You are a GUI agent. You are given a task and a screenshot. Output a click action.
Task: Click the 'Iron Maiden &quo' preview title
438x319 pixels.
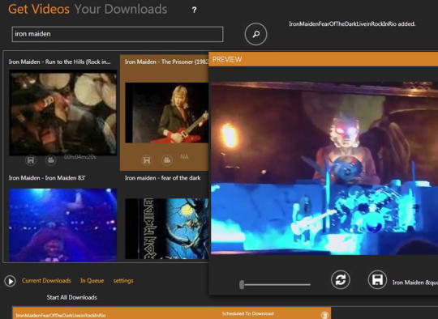415,283
